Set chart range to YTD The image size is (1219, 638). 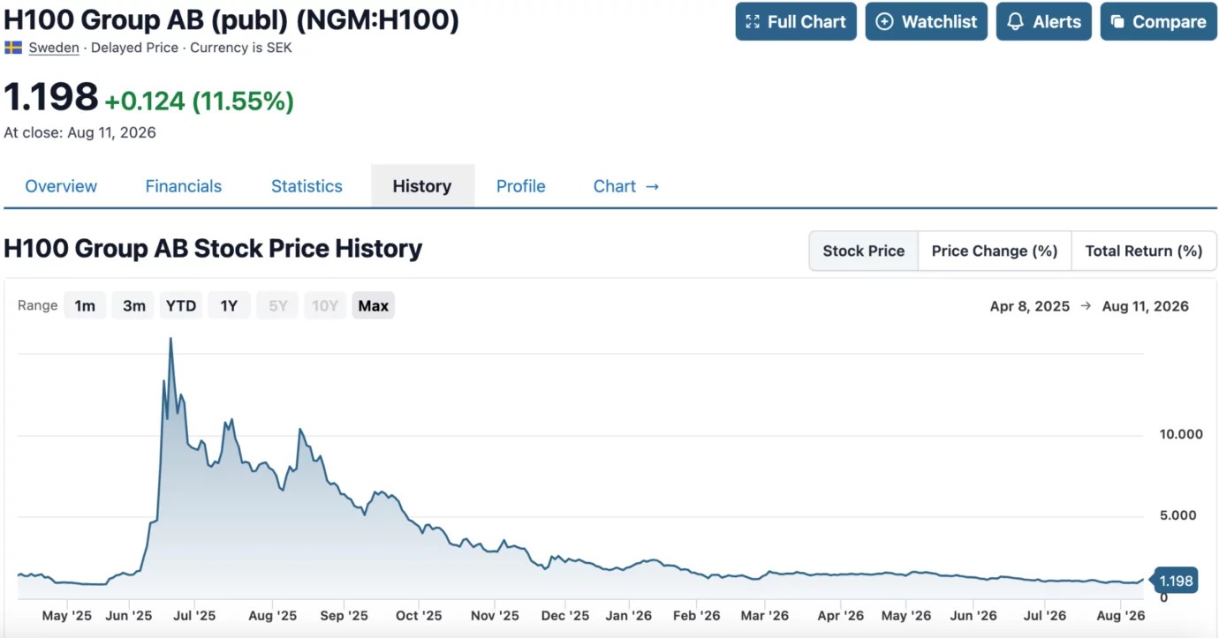181,305
